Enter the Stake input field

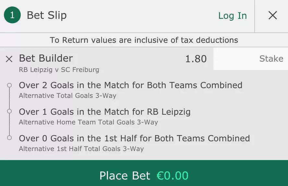coord(250,59)
